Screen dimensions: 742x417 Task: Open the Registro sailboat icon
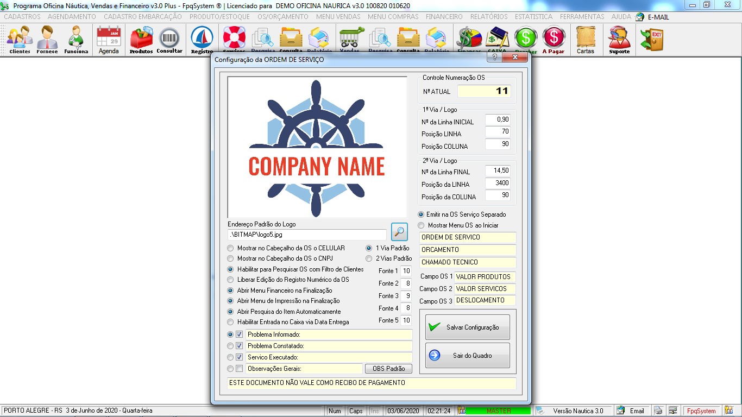point(202,40)
